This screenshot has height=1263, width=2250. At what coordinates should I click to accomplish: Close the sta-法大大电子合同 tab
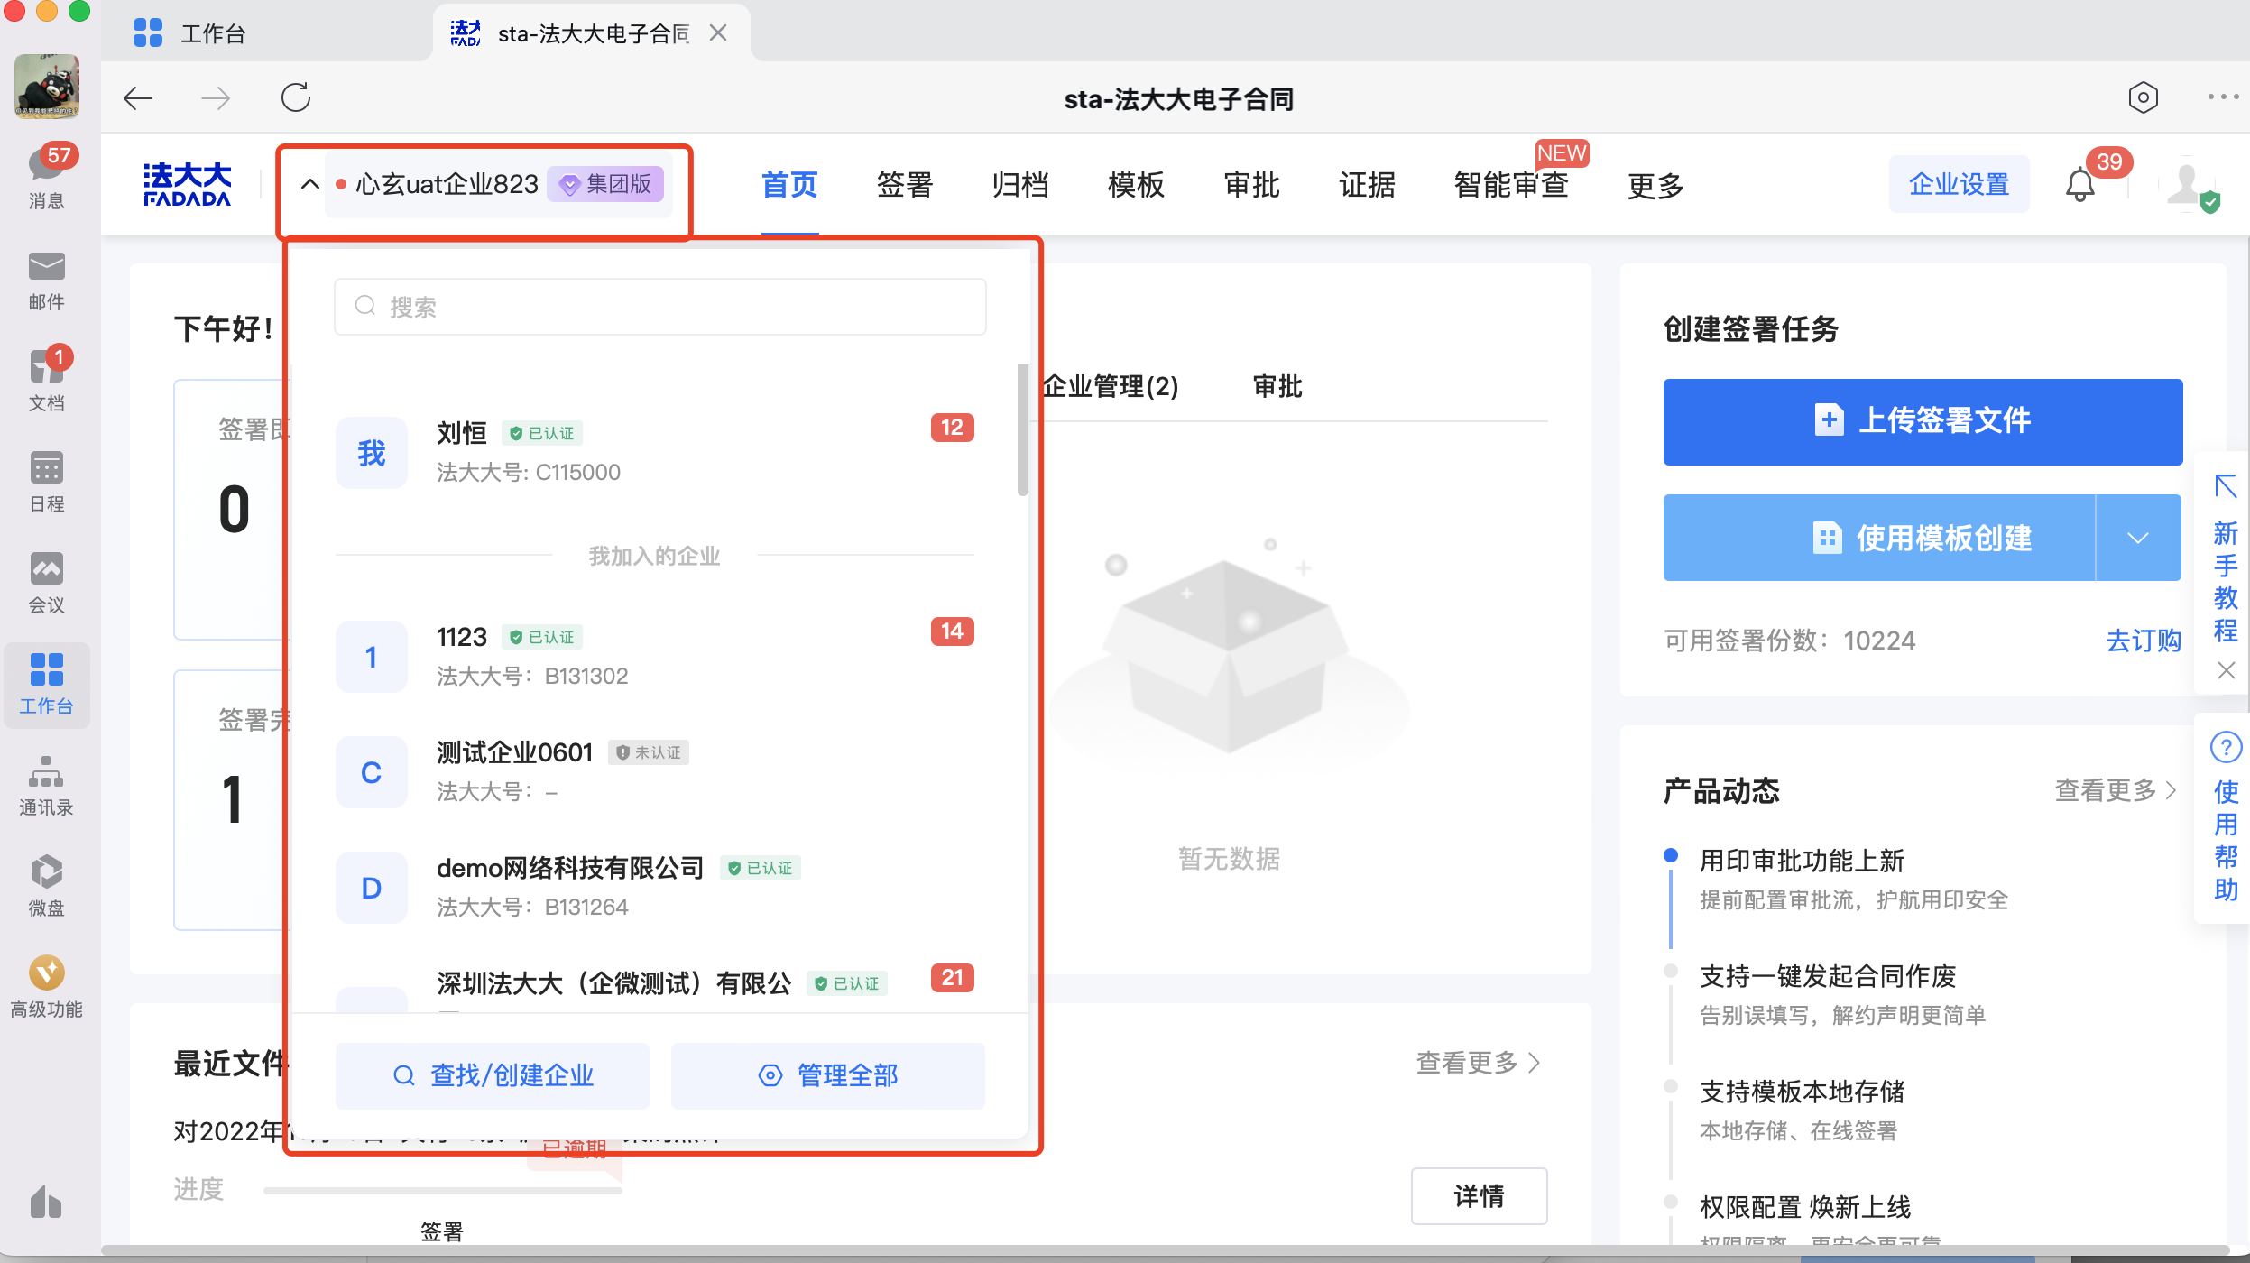point(718,33)
